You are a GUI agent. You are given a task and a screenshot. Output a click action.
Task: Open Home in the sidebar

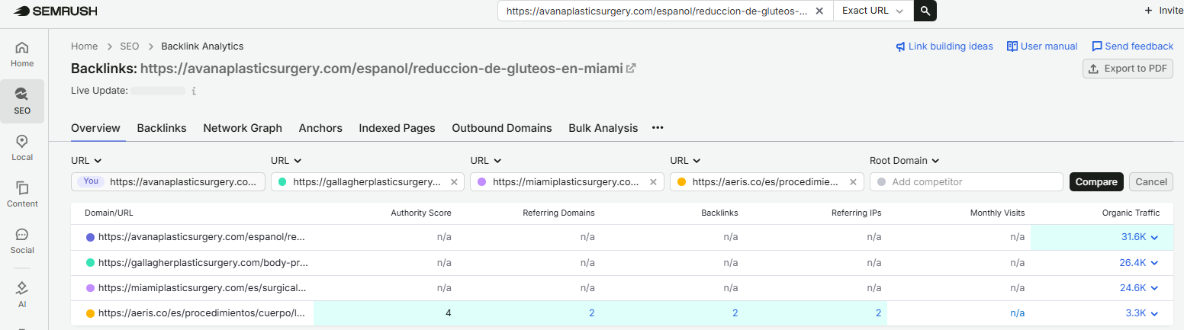point(22,54)
